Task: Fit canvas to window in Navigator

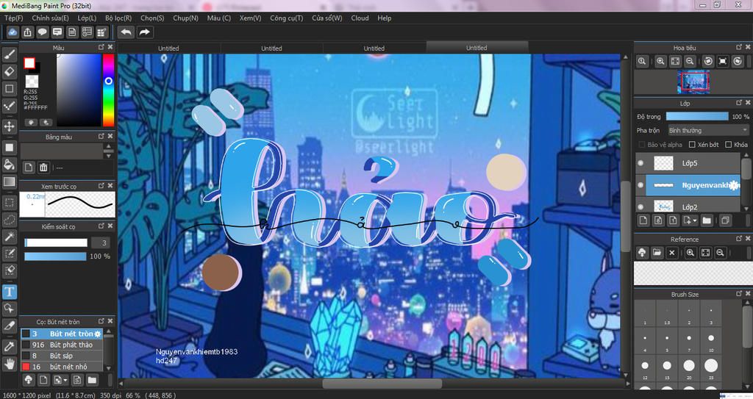Action: click(x=675, y=62)
